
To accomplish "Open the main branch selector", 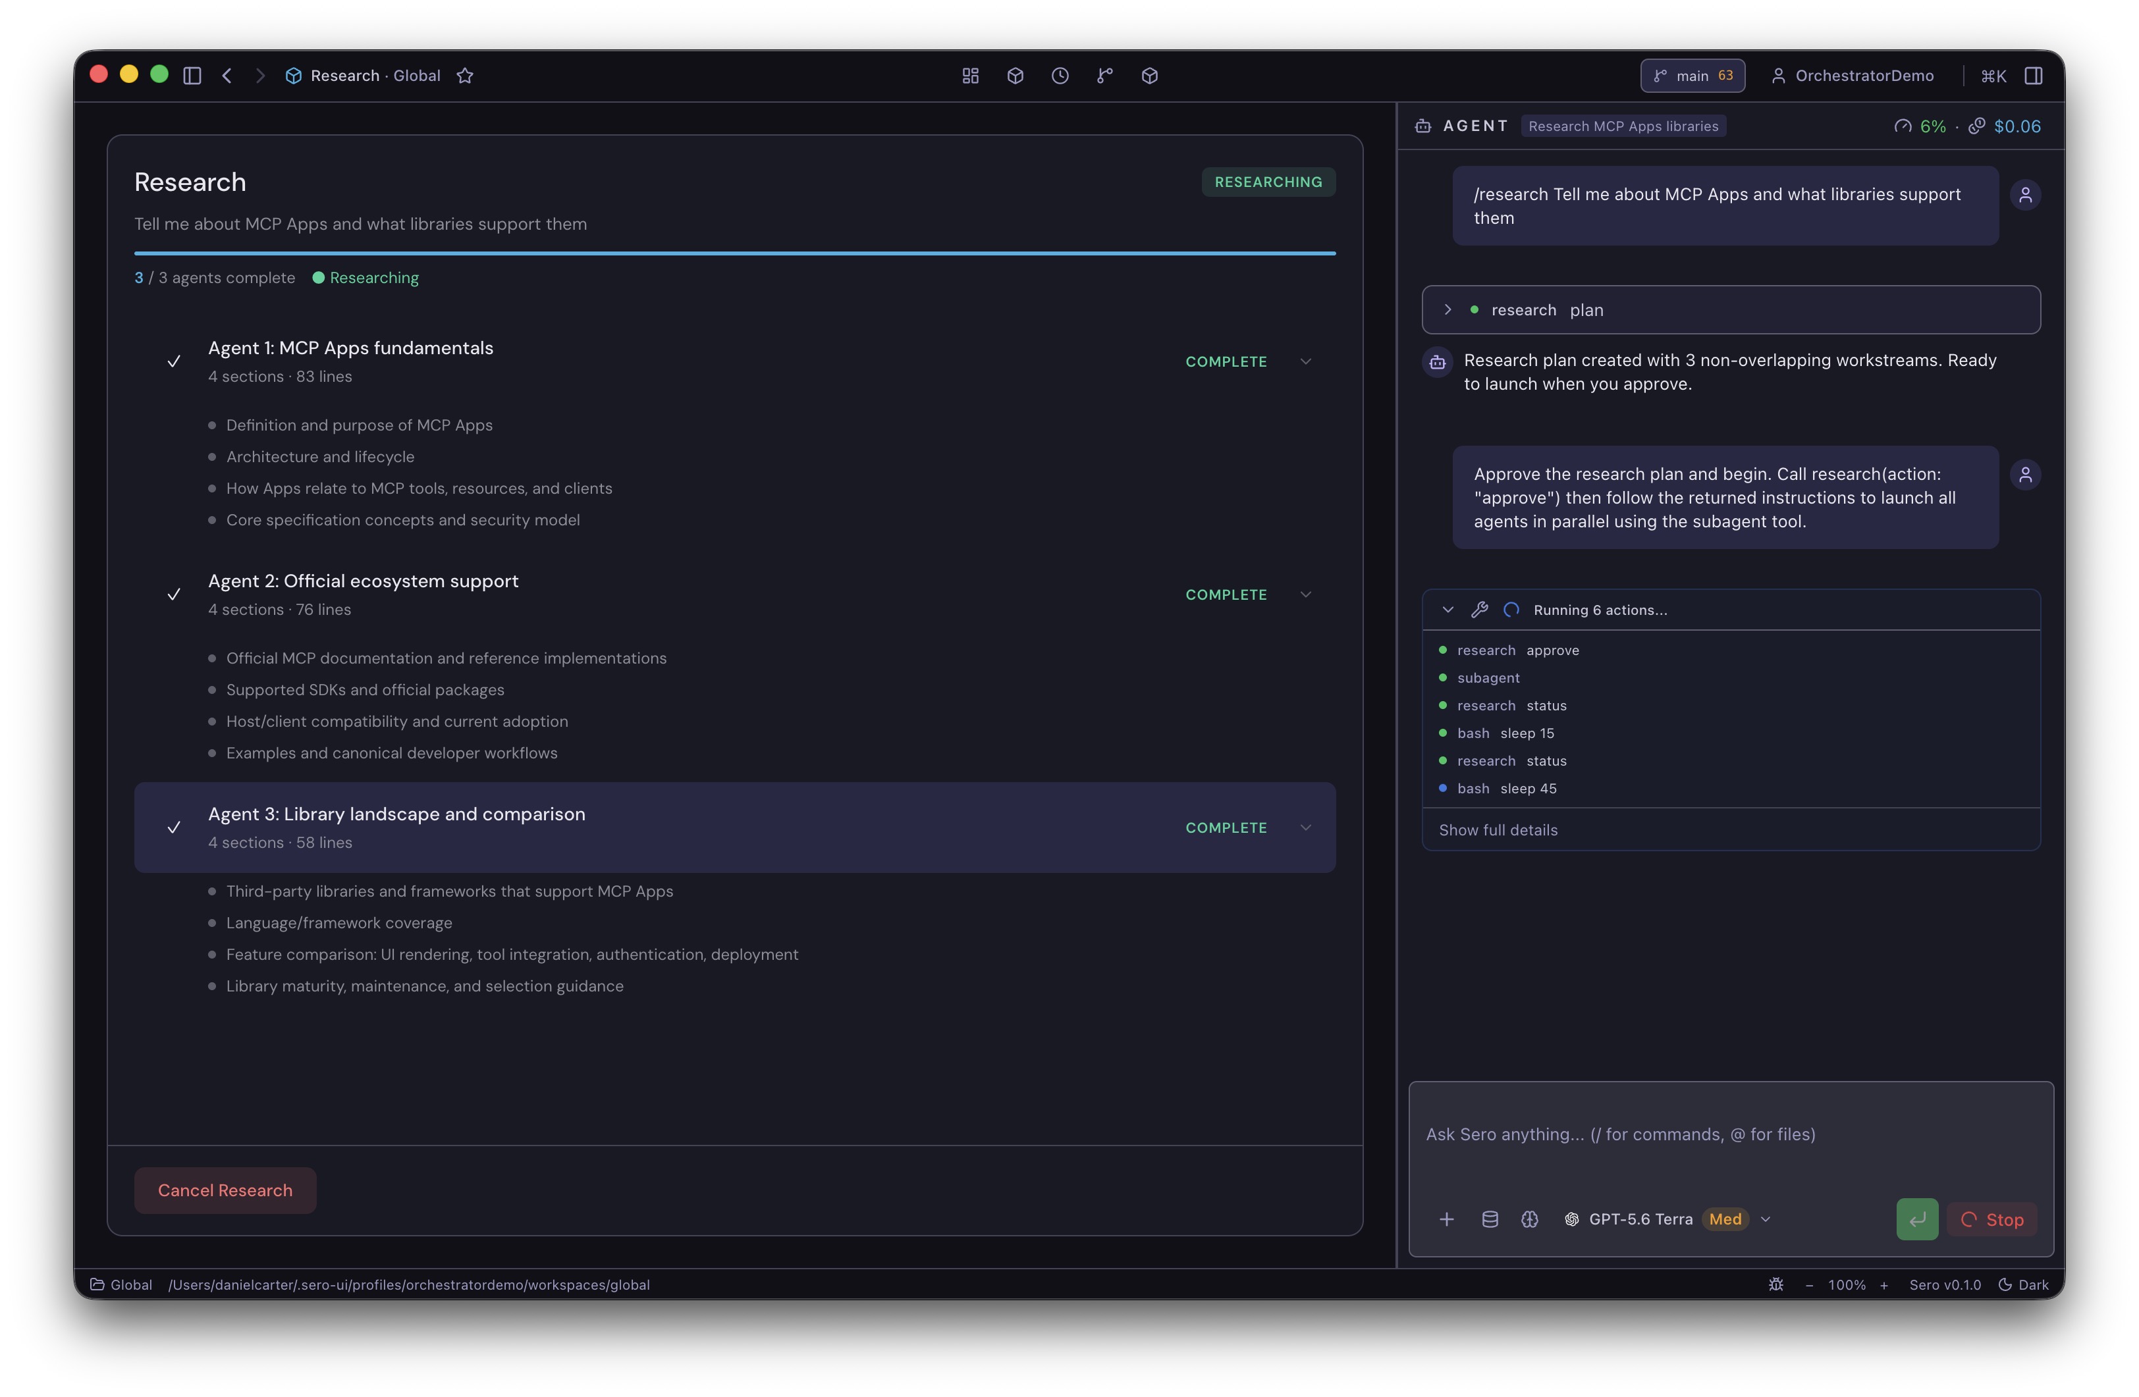I will point(1692,76).
